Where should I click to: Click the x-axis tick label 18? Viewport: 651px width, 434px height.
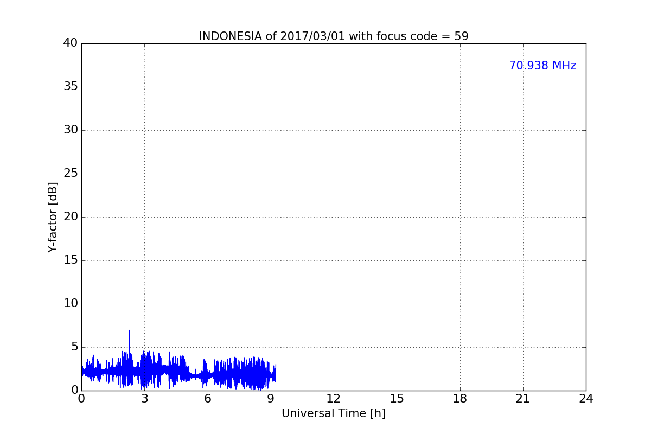click(x=460, y=399)
